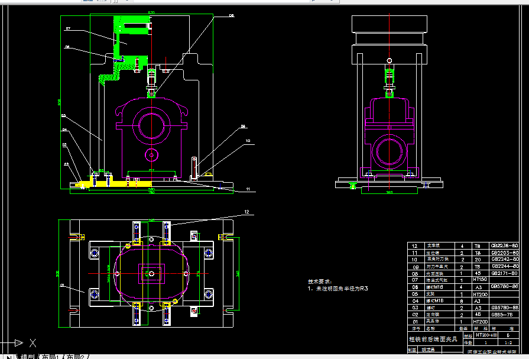Click item number 07 in parts table

coord(415,280)
